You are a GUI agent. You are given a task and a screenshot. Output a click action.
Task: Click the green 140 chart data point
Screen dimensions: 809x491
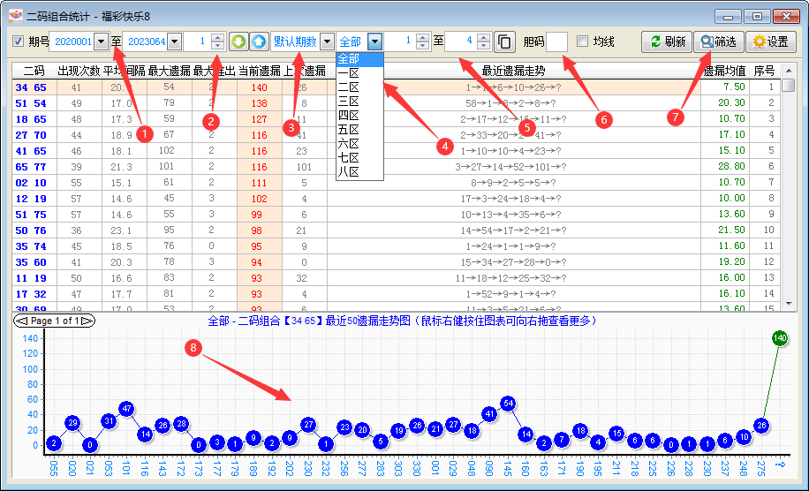pyautogui.click(x=780, y=338)
